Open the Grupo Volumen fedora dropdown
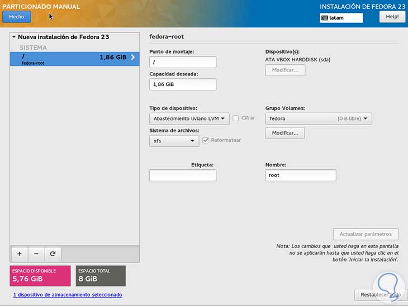 pyautogui.click(x=319, y=118)
